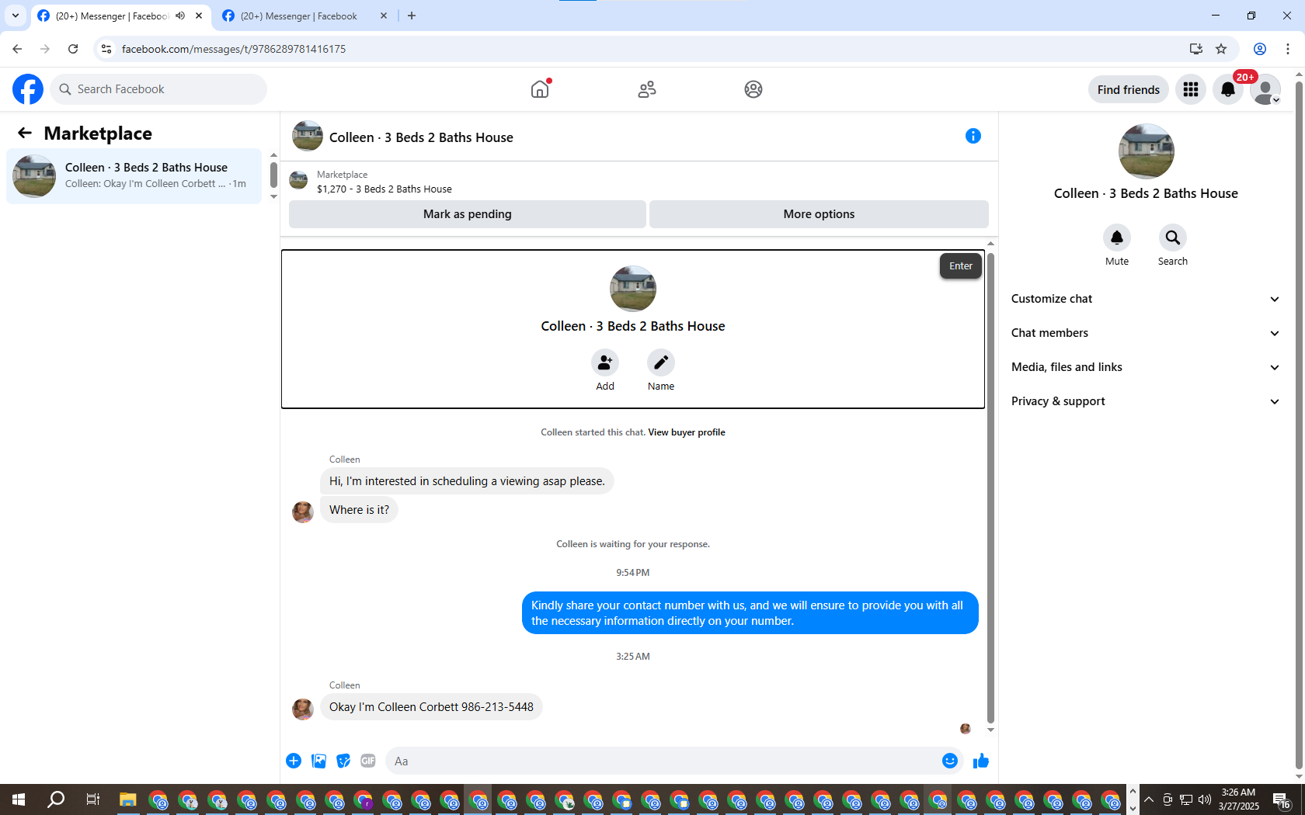This screenshot has height=815, width=1305.
Task: Open the Chrome tab search dropdown
Action: pos(16,16)
